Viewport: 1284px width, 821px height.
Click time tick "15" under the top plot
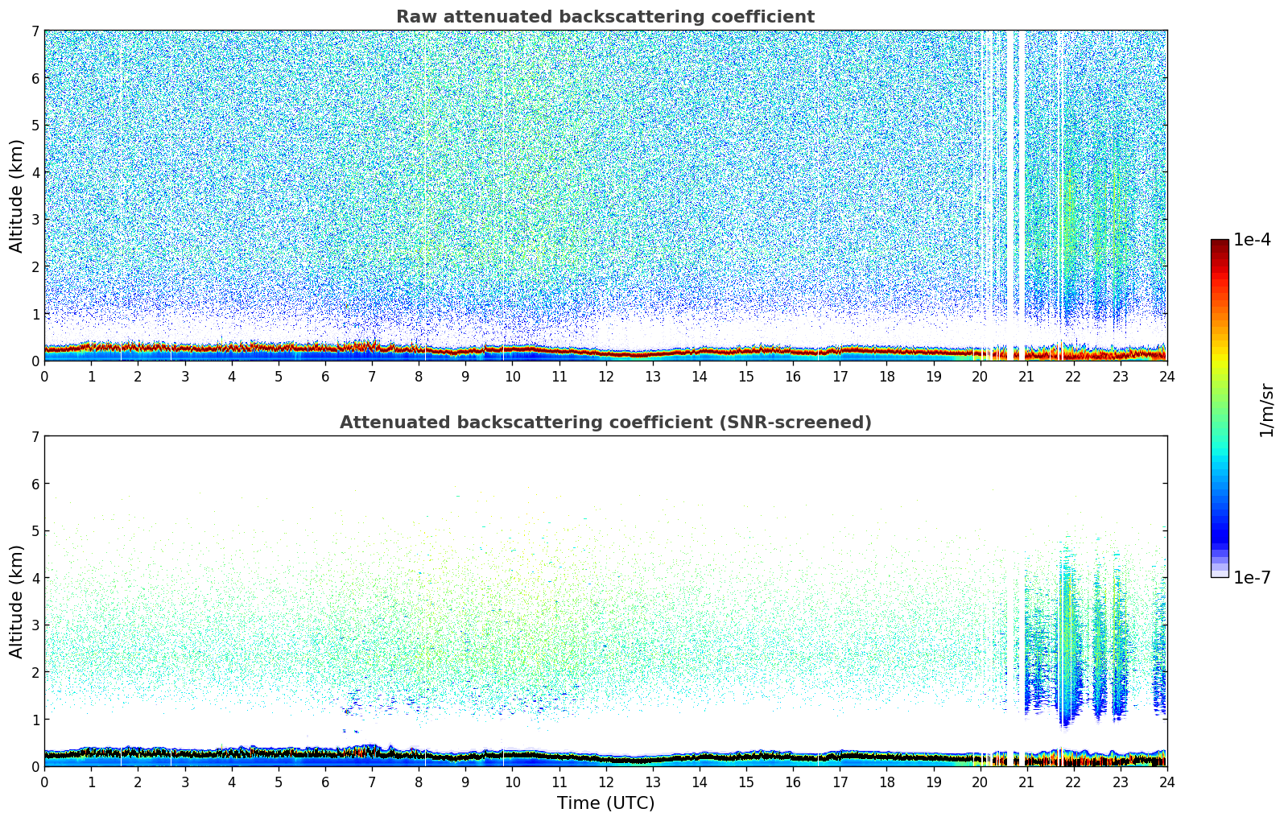[746, 376]
